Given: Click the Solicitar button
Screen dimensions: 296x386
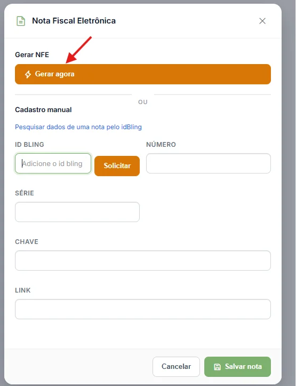Looking at the screenshot, I should coord(117,166).
